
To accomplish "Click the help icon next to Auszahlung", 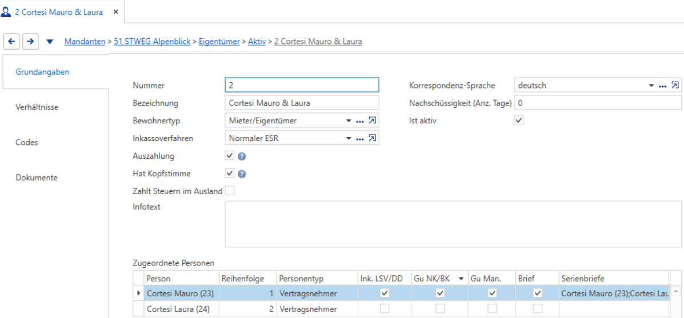I will (242, 156).
